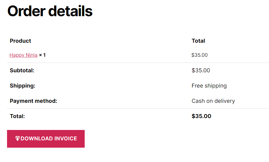
Task: Click the bold $35.00 order total
Action: (x=201, y=116)
